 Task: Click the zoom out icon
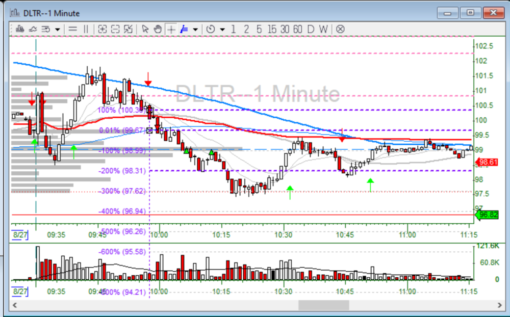click(x=115, y=29)
